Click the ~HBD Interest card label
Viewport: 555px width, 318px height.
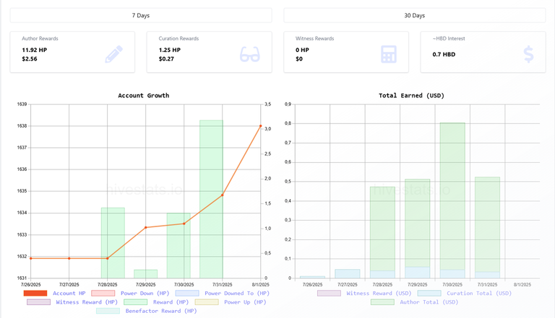[449, 38]
